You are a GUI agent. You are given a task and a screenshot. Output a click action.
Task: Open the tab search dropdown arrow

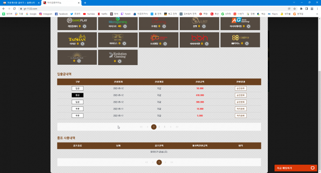pos(294,3)
